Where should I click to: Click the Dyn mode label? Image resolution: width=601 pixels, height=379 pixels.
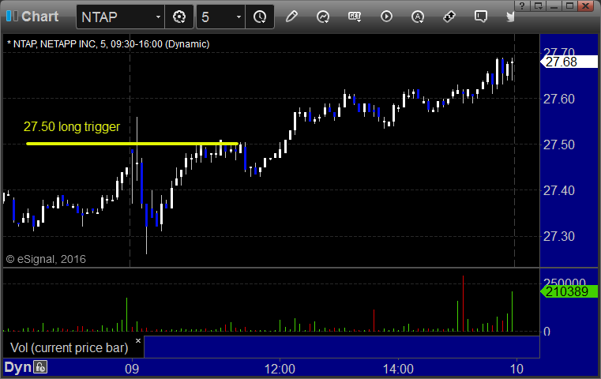[x=17, y=367]
